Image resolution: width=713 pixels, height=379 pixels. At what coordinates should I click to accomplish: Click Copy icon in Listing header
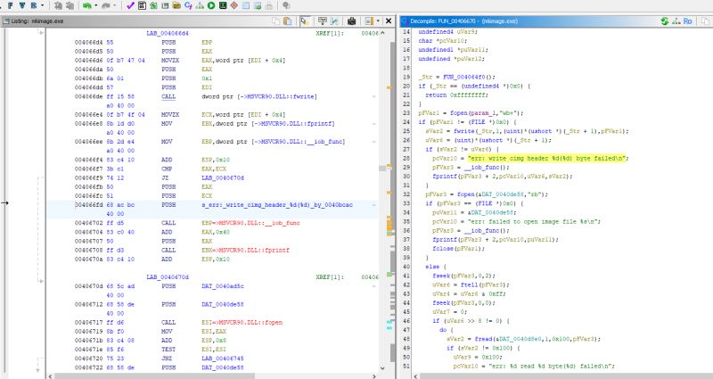(275, 21)
